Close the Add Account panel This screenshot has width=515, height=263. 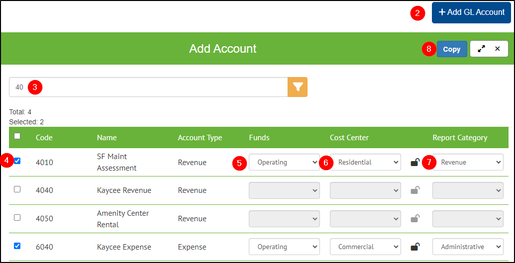tap(497, 49)
